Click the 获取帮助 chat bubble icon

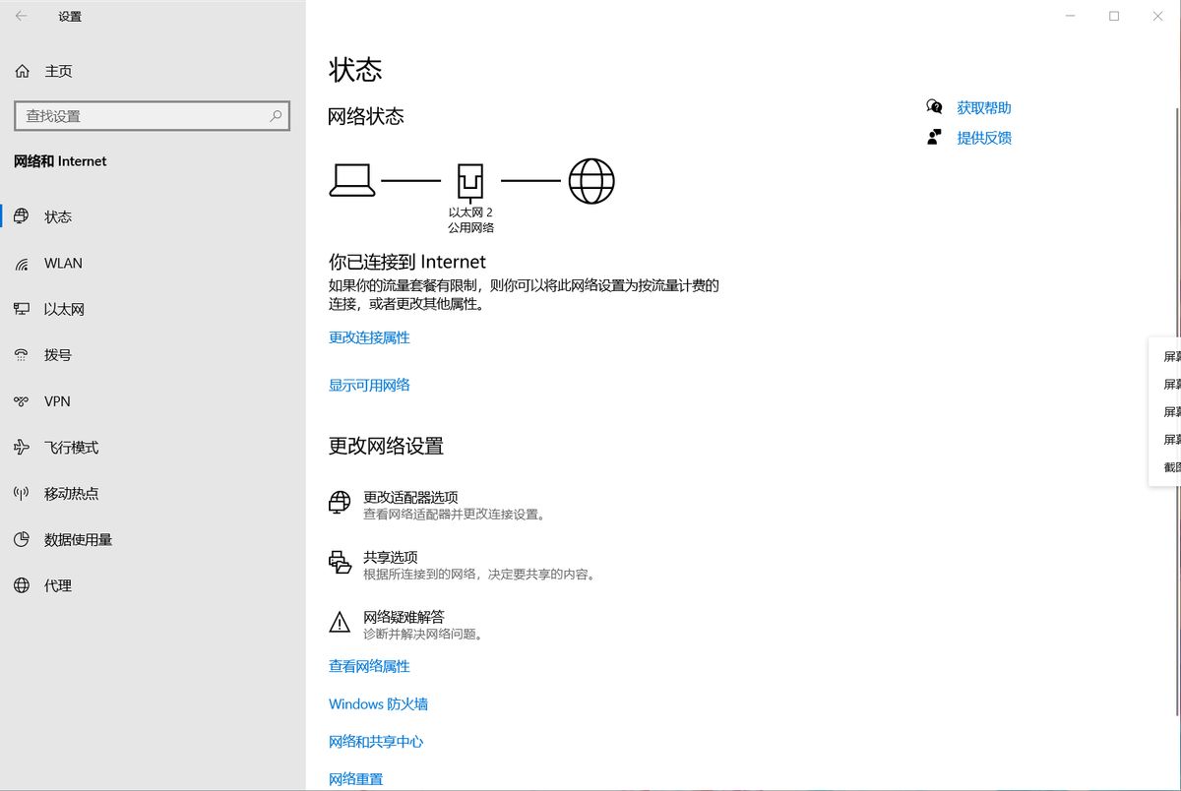coord(935,107)
